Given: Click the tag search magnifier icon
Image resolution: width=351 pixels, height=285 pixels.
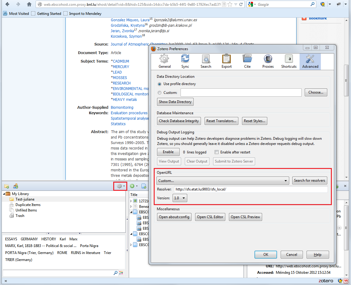Looking at the screenshot, I should (x=115, y=273).
